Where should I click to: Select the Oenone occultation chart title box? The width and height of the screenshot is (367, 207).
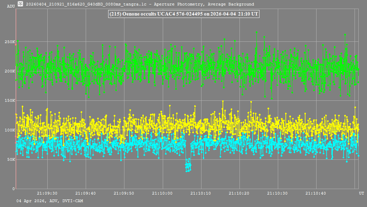pyautogui.click(x=184, y=14)
